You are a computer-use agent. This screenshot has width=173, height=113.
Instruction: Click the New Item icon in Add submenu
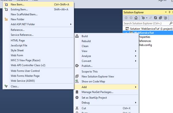click(6, 5)
